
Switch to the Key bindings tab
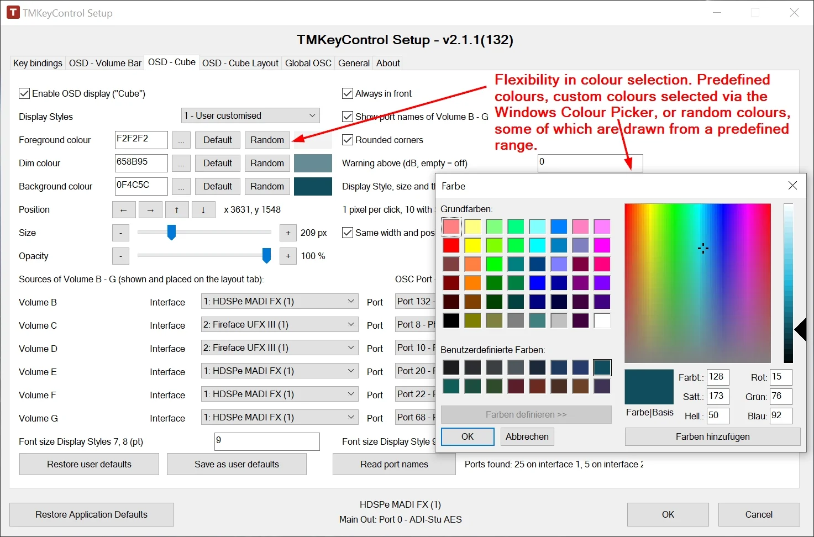pyautogui.click(x=38, y=63)
